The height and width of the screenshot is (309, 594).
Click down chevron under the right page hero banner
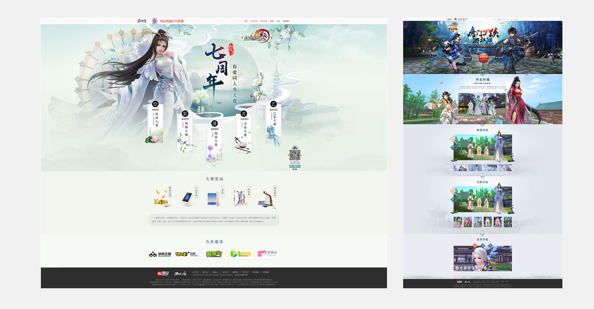(483, 75)
